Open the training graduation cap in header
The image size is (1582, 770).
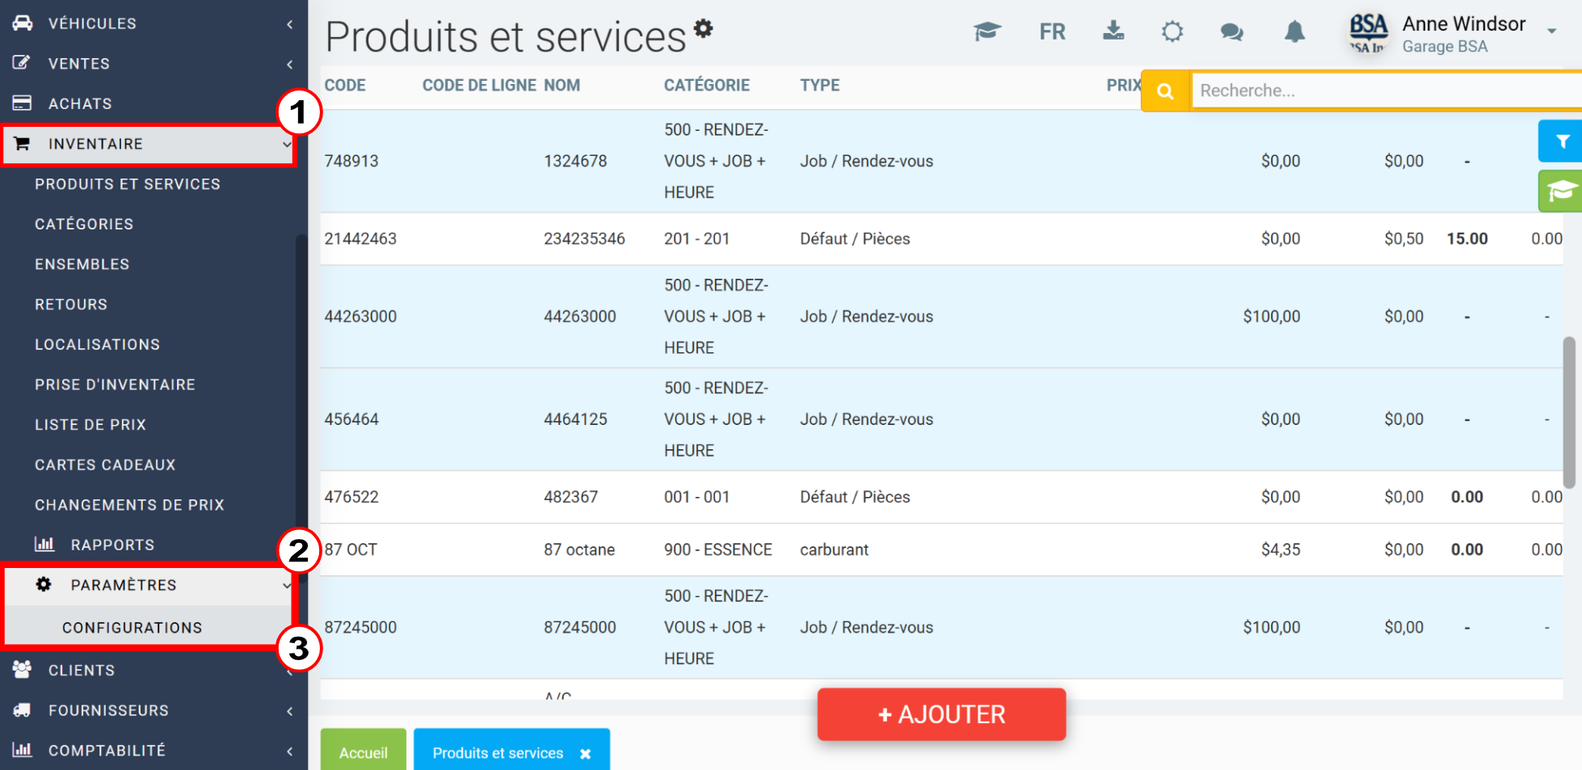click(987, 32)
